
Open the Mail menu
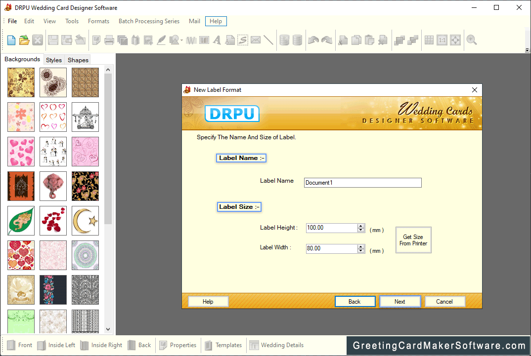click(x=194, y=21)
